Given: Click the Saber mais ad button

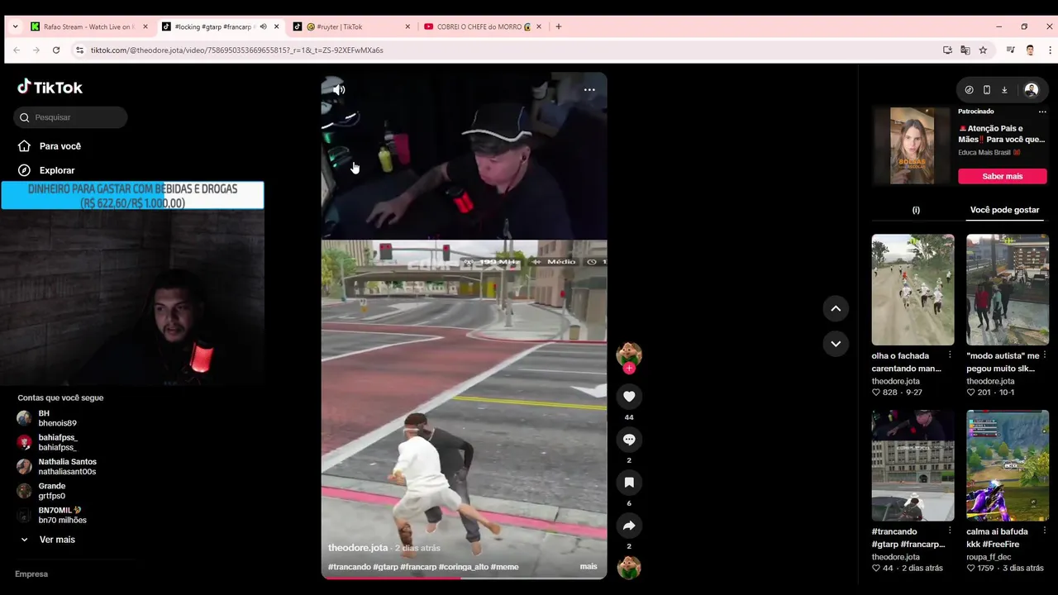Looking at the screenshot, I should (x=1003, y=176).
